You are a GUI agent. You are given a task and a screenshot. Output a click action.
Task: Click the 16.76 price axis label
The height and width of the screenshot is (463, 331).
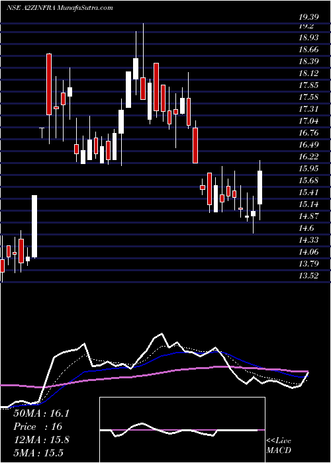308,132
